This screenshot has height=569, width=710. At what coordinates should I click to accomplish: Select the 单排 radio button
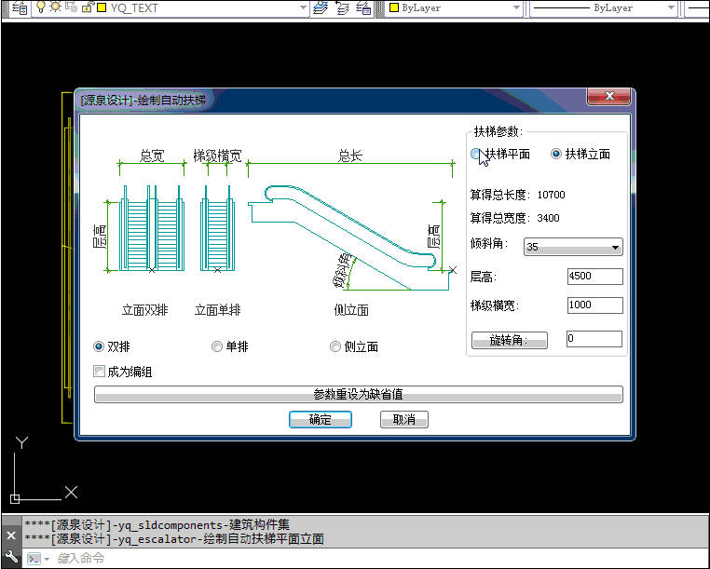(x=217, y=346)
